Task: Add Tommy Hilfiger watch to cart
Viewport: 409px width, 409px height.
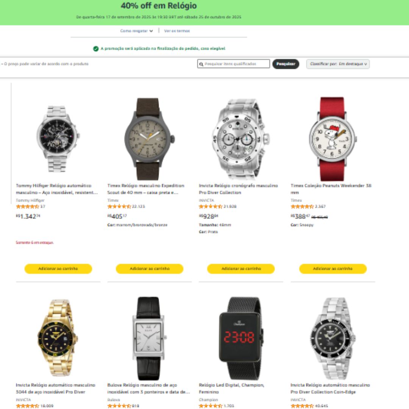Action: [58, 269]
